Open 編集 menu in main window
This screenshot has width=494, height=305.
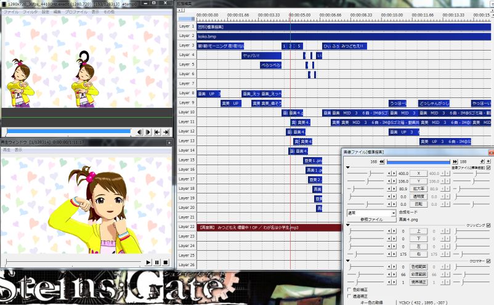(57, 12)
